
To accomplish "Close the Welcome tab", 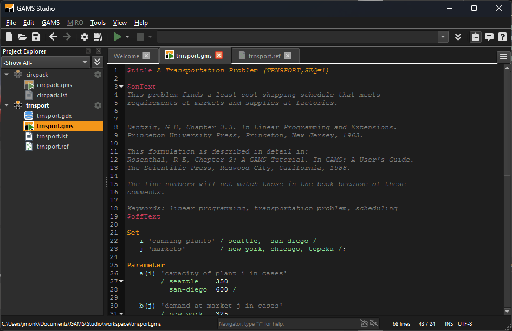I will (146, 56).
